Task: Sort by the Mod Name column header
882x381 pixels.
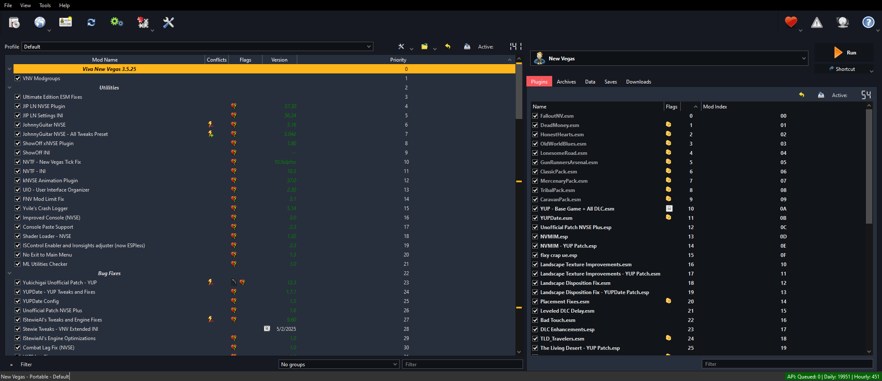Action: 105,60
